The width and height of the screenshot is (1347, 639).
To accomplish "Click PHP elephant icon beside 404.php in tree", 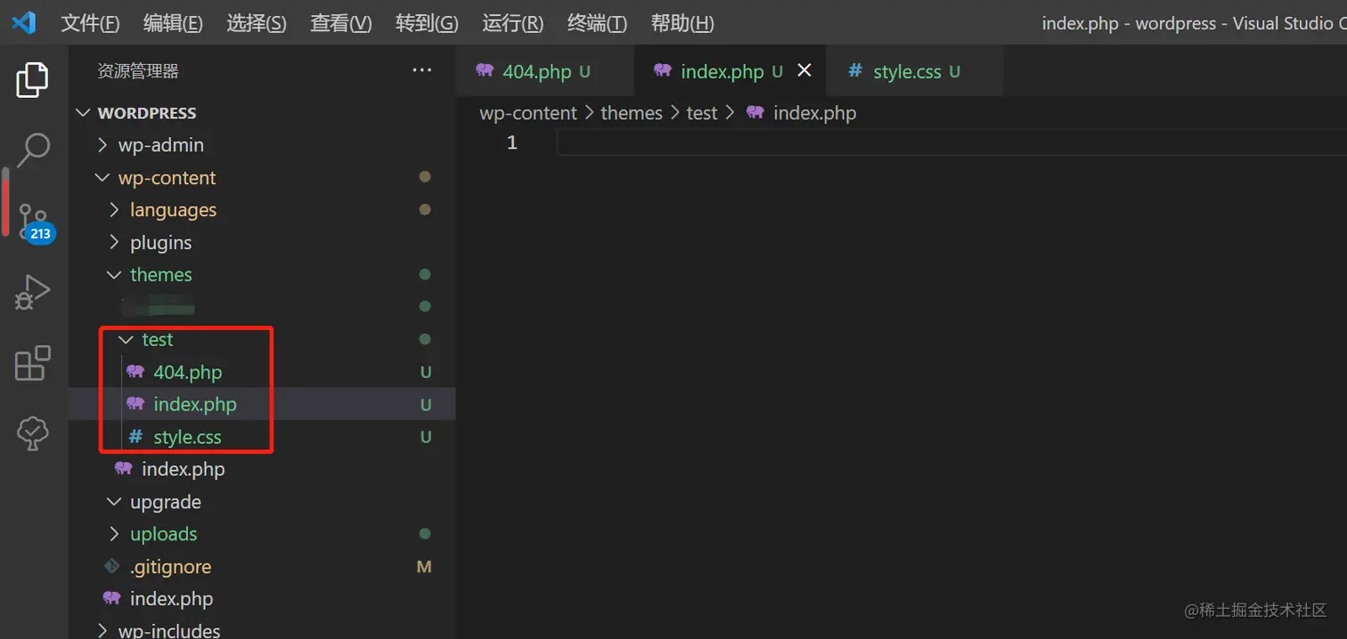I will (135, 371).
